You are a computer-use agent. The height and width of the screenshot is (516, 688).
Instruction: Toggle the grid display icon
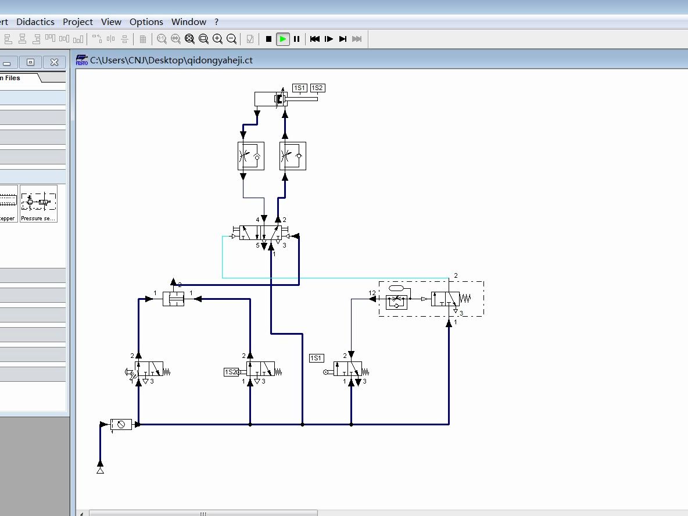(143, 38)
